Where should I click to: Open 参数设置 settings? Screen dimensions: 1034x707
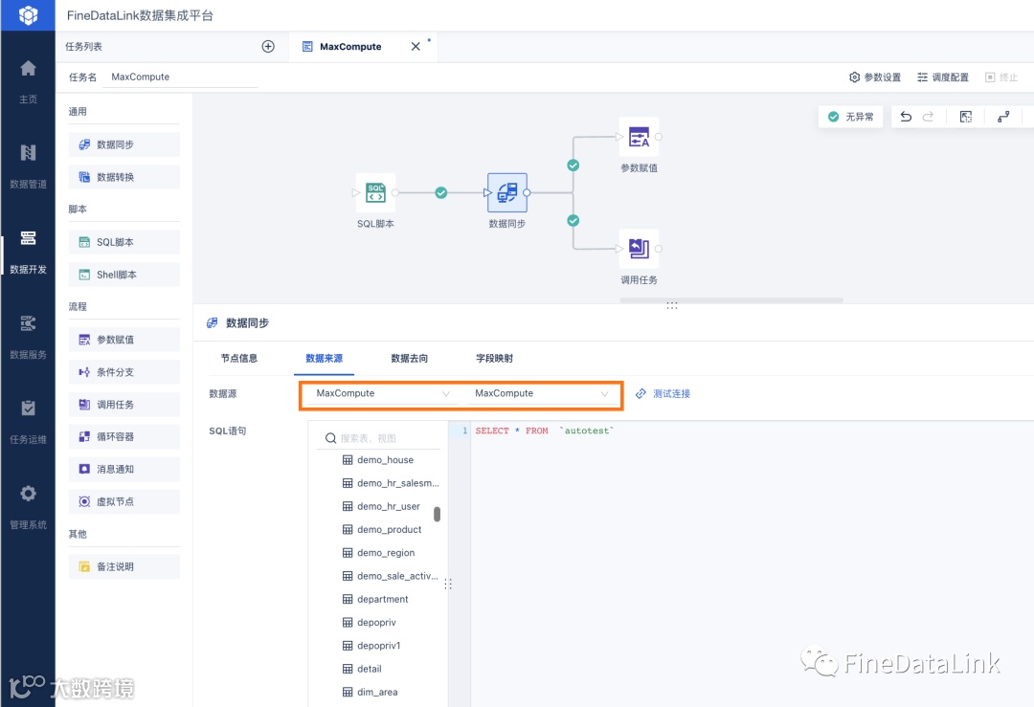click(874, 77)
